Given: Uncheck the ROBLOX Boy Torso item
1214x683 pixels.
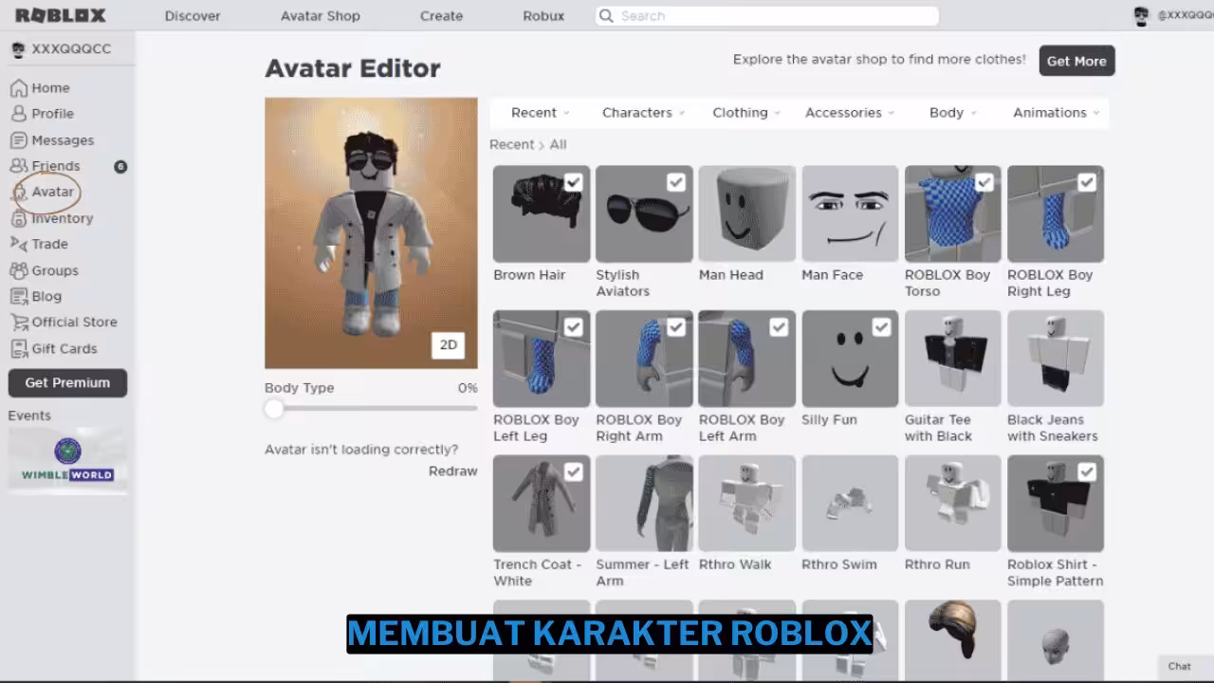Looking at the screenshot, I should (984, 182).
